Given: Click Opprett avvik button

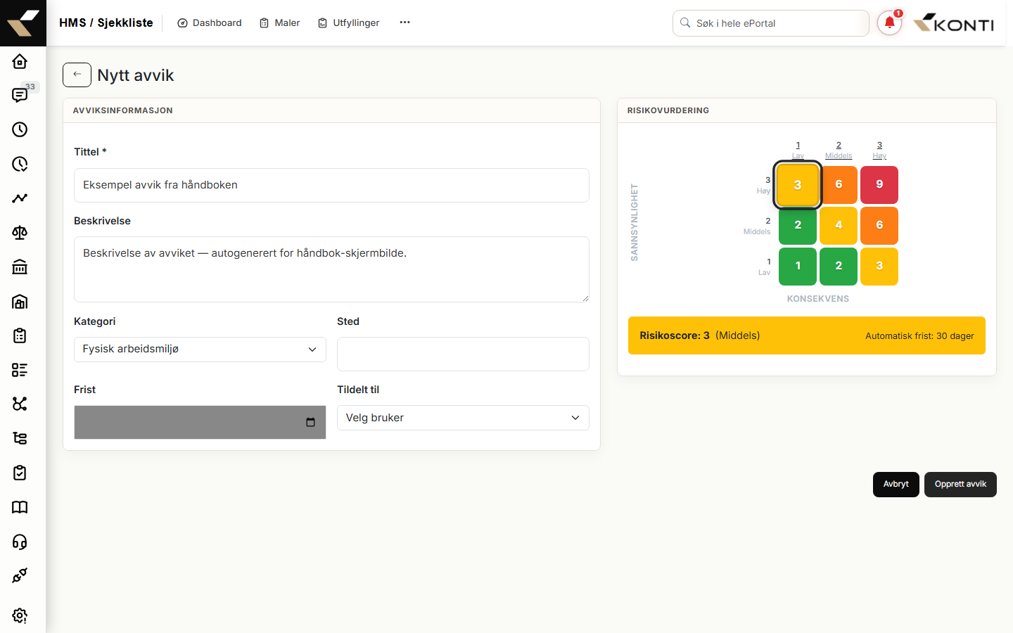Looking at the screenshot, I should click(x=960, y=485).
